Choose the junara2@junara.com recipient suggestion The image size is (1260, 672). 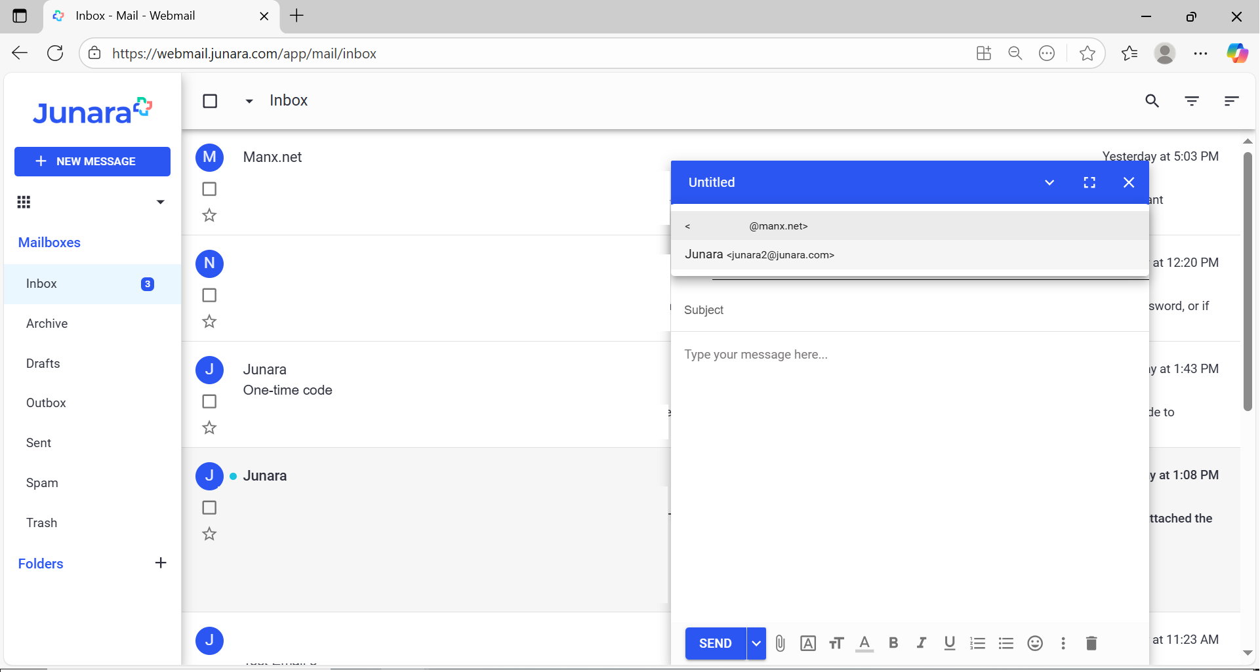point(910,255)
